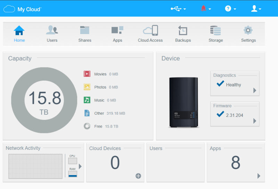Click the Free space pie icon

coord(87,126)
